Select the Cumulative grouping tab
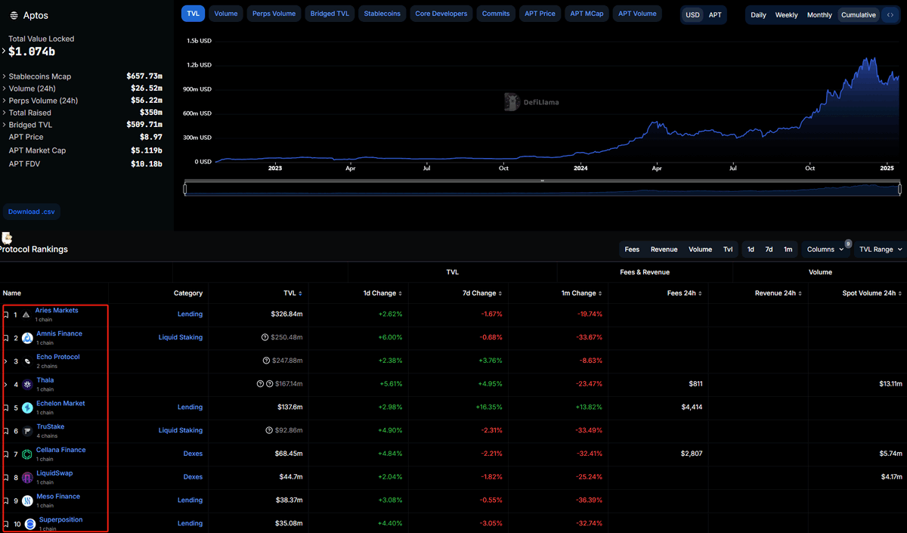This screenshot has height=533, width=907. pos(859,15)
